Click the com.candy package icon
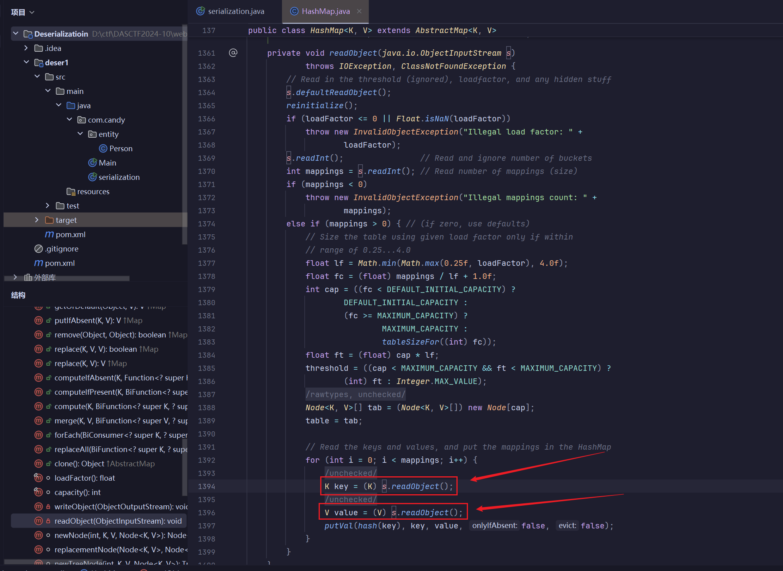Viewport: 783px width, 571px height. [82, 120]
